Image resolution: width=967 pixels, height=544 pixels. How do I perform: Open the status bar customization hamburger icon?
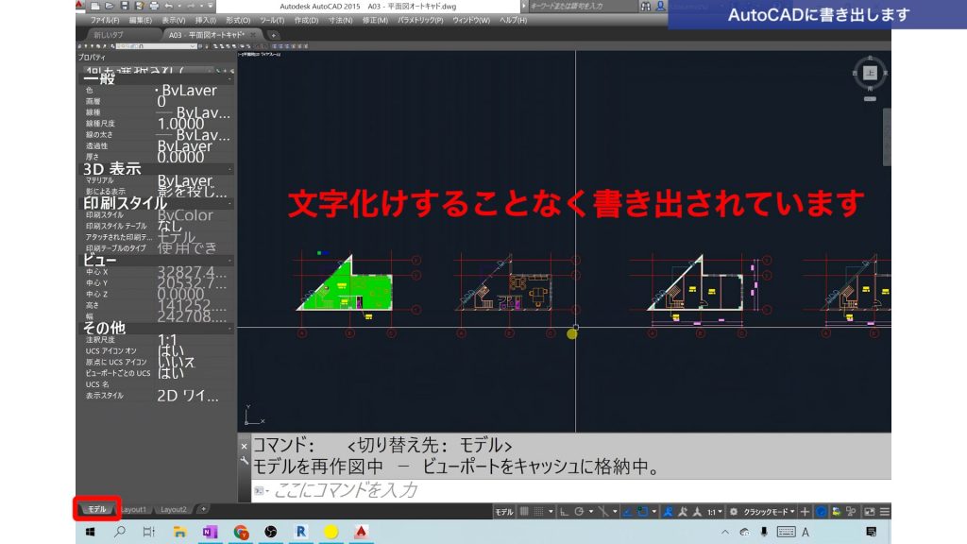click(885, 509)
